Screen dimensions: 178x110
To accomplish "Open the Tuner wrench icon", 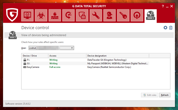I will pos(96,15).
